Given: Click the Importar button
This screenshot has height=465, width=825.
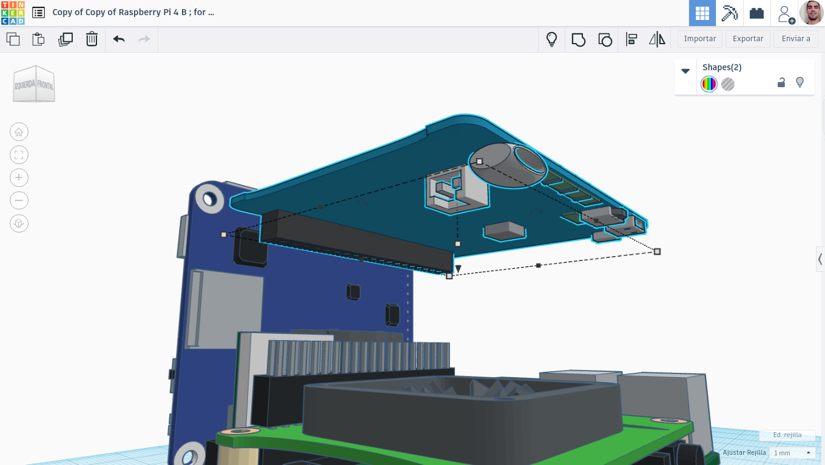Looking at the screenshot, I should (x=700, y=39).
